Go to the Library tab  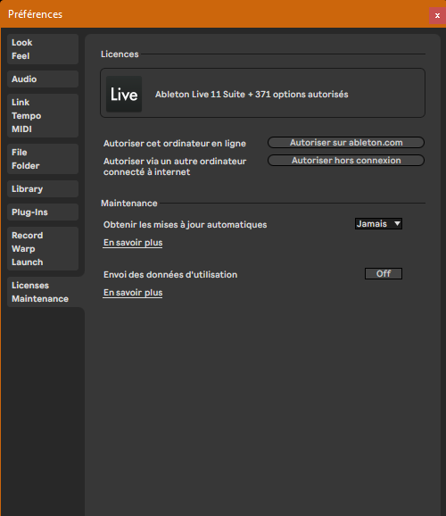43,189
